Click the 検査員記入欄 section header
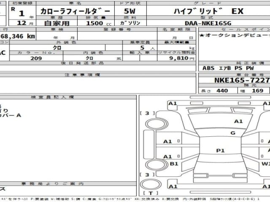The height and width of the screenshot is (202, 270). (52, 97)
